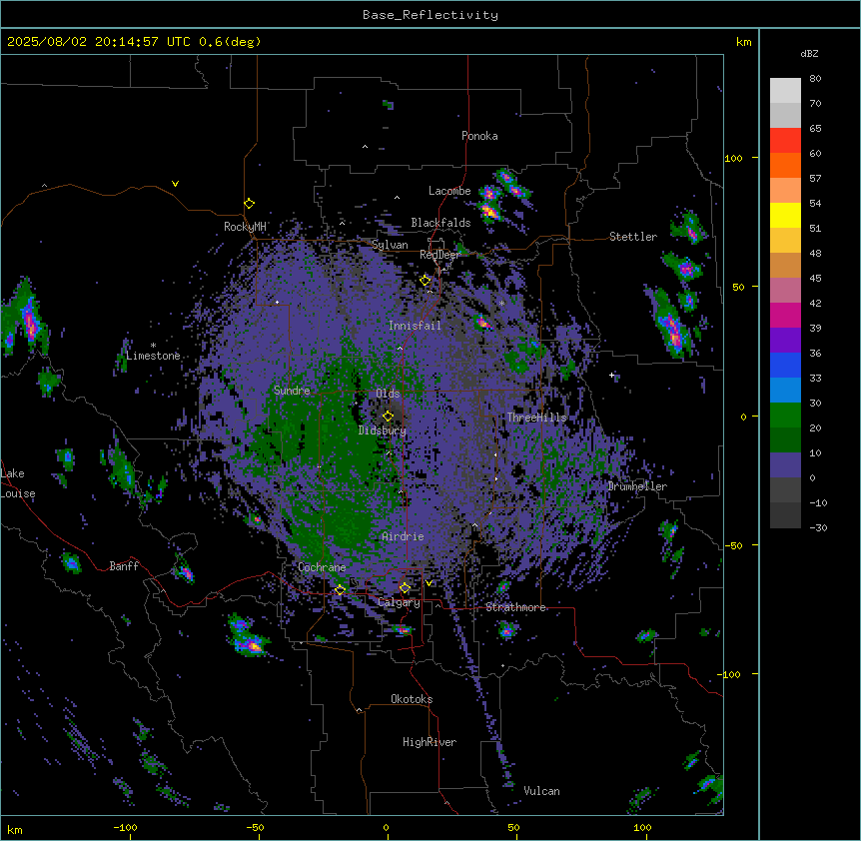
Task: Select the Stettler label
Action: click(633, 237)
